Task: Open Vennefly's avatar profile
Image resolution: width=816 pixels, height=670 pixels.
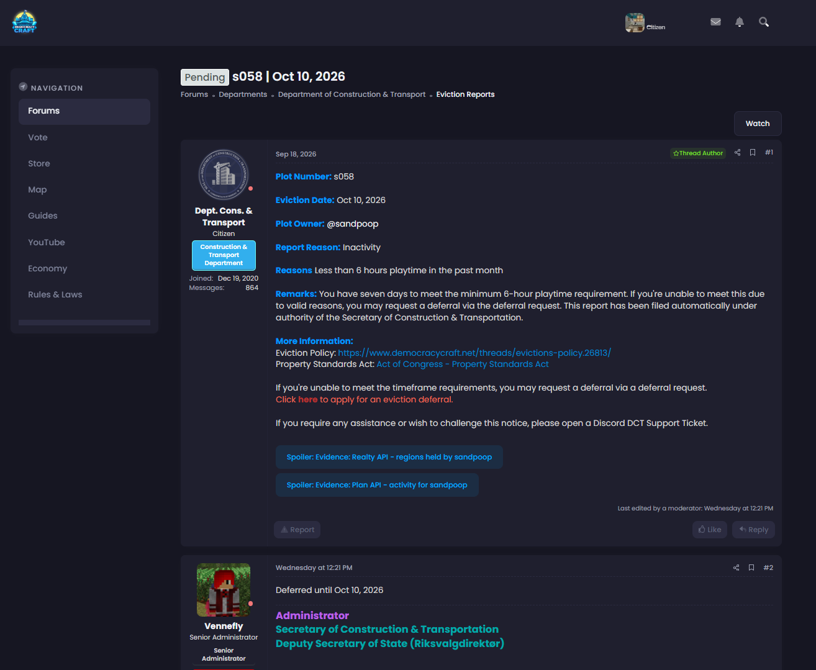Action: pyautogui.click(x=224, y=590)
